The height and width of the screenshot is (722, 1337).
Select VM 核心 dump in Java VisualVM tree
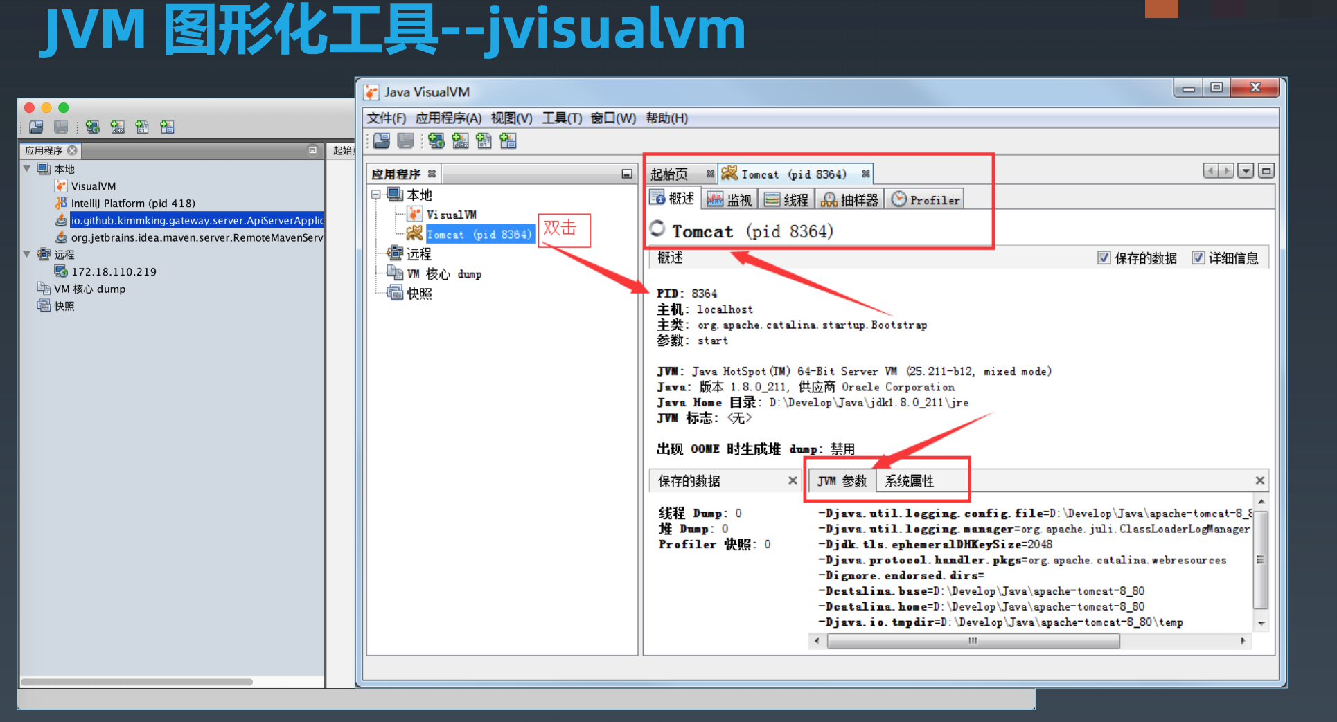point(444,274)
